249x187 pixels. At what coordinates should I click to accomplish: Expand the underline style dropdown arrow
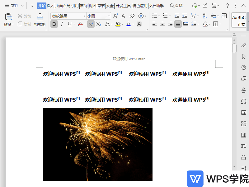74,24
